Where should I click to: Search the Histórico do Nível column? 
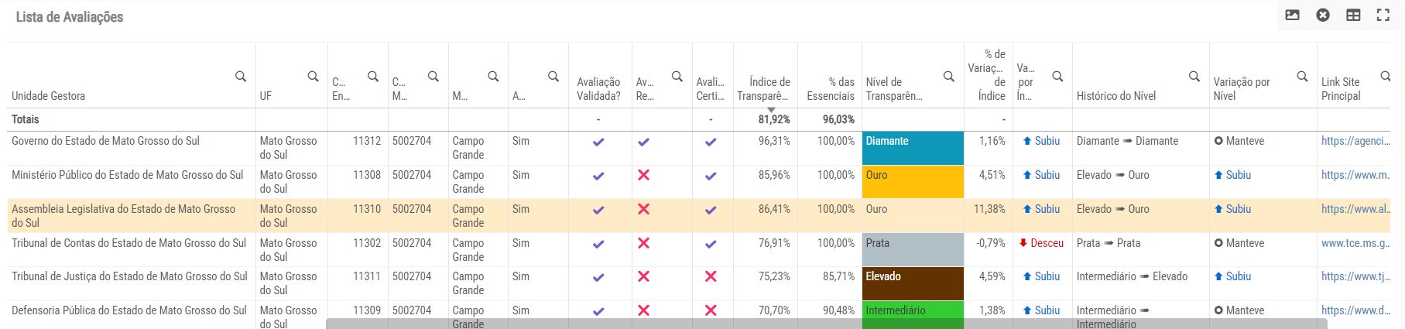1194,77
